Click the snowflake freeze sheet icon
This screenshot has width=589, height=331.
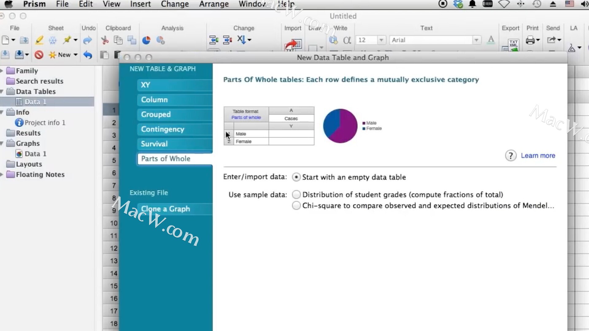click(53, 40)
